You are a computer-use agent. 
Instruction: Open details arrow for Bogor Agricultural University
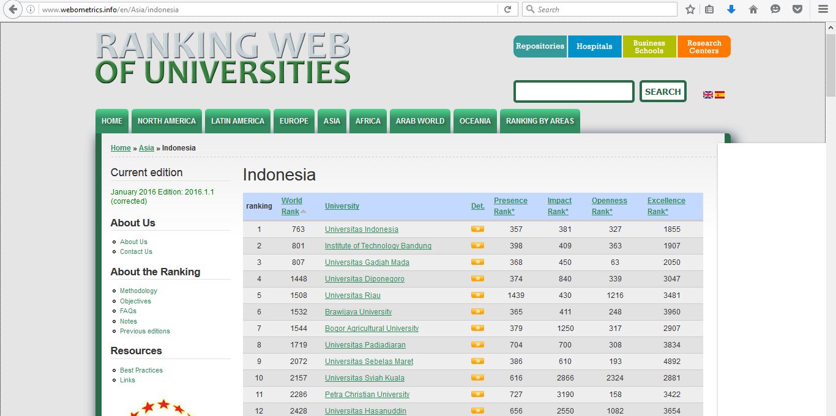[477, 328]
